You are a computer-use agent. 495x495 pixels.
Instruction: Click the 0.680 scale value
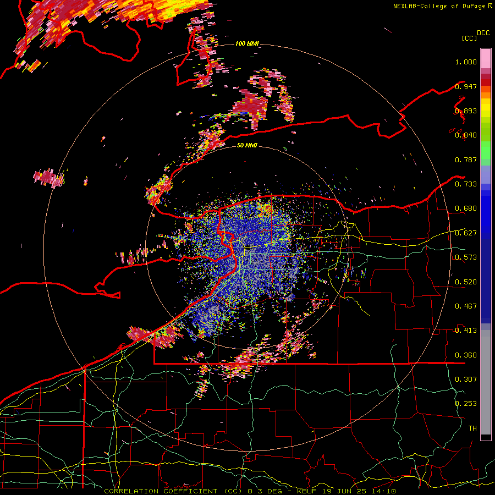coord(466,208)
